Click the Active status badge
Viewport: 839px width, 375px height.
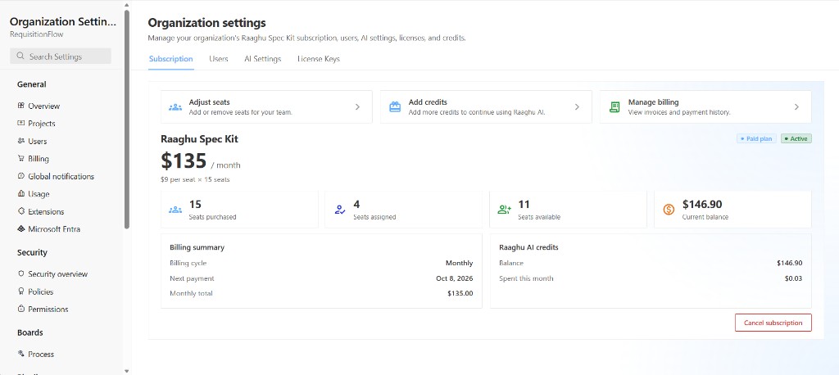(796, 138)
